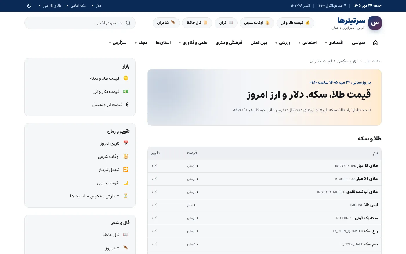406x254 pixels.
Task: Click the mosque icon beside sidebar اوقات شرعی
Action: [x=126, y=156]
